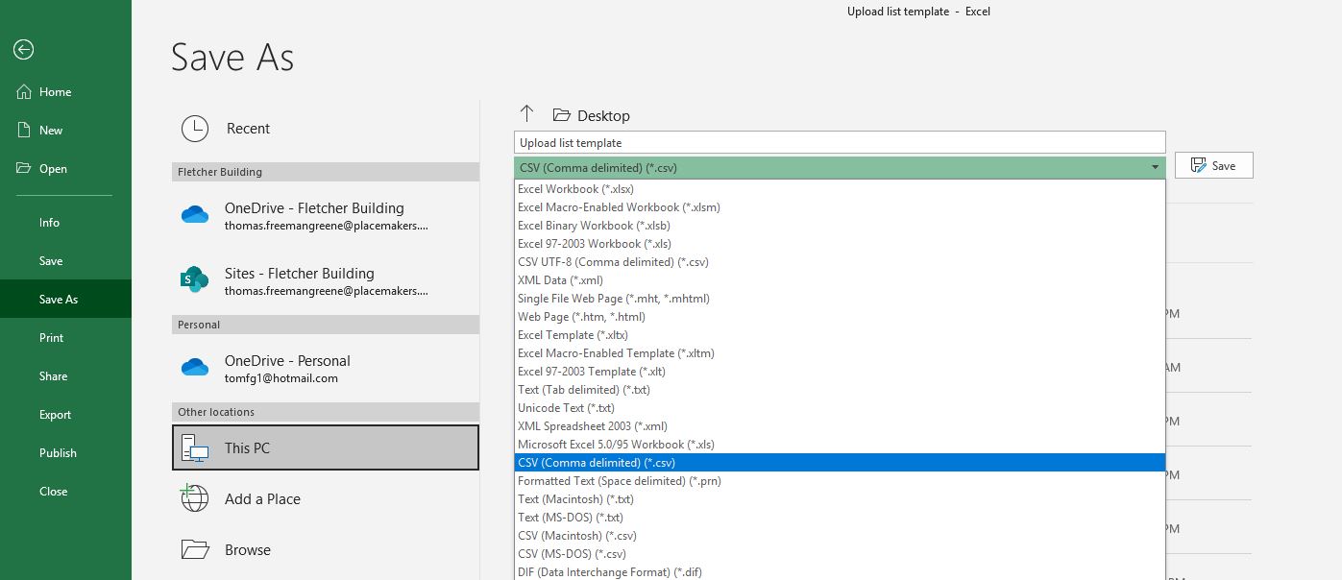Click Browse to pick a folder
This screenshot has height=580, width=1342.
click(x=247, y=550)
